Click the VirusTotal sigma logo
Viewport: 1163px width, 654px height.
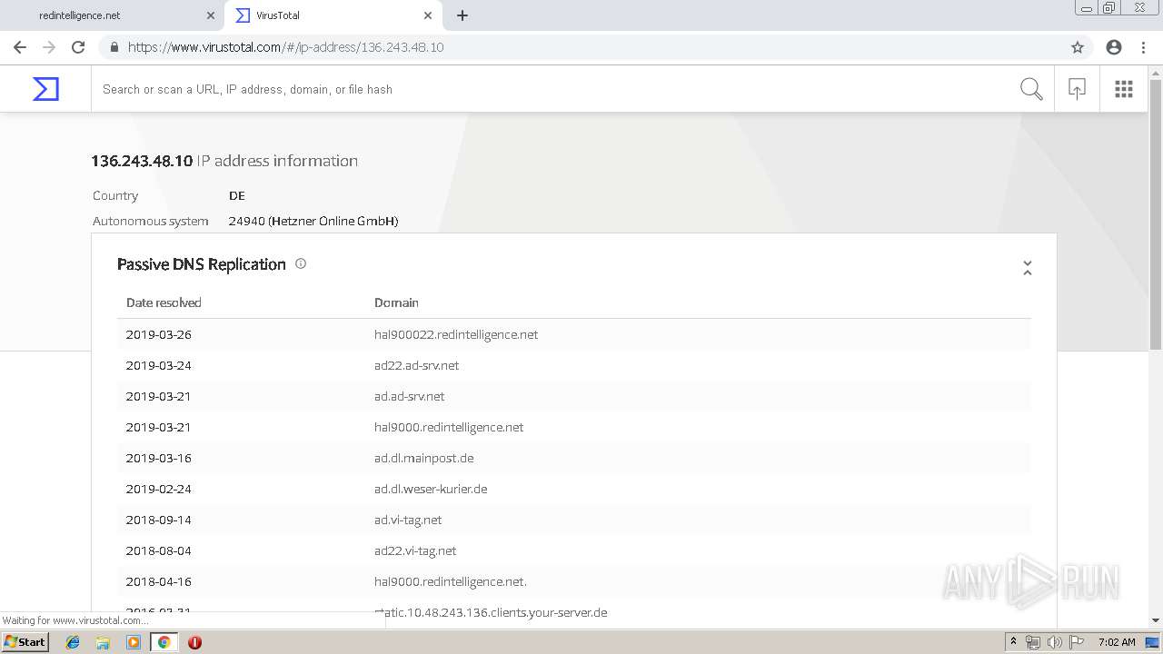click(x=45, y=89)
